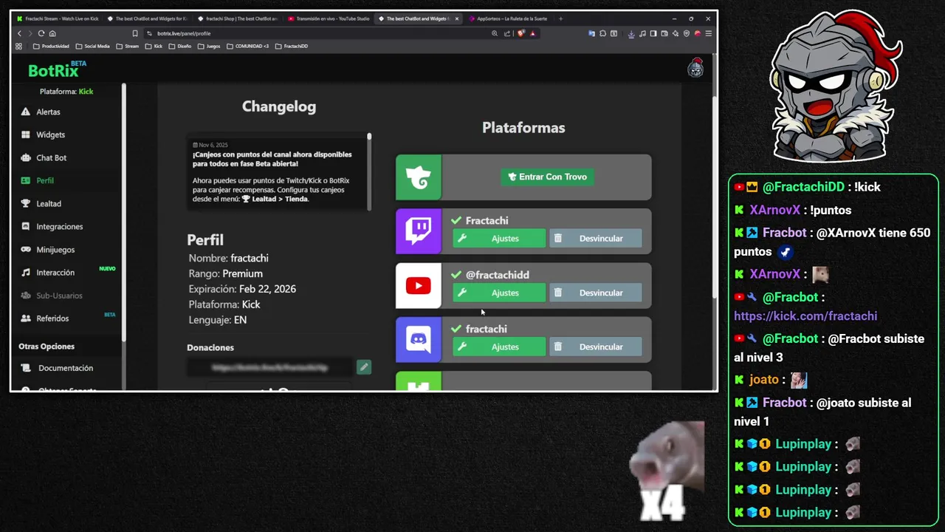This screenshot has width=945, height=532.
Task: Click the YouTube platform logo tile
Action: 419,285
